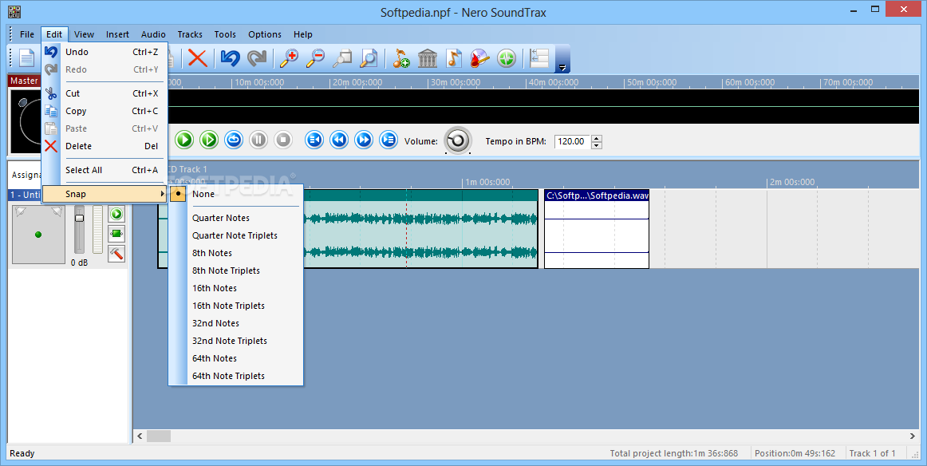Image resolution: width=927 pixels, height=466 pixels.
Task: Click the track layout icon with arrows
Action: (538, 58)
